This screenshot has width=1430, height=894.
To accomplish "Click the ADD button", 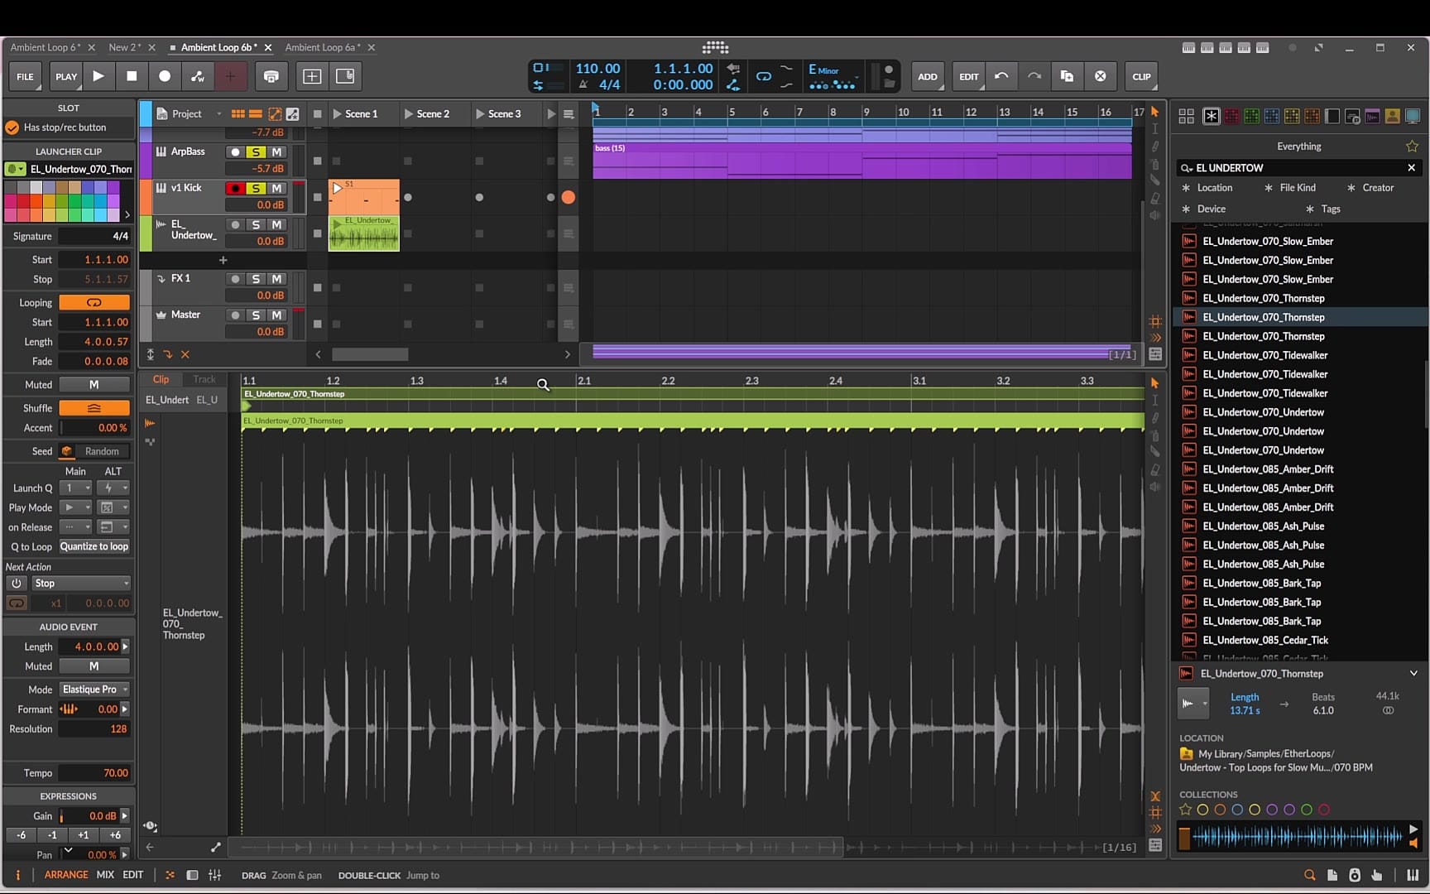I will (928, 76).
